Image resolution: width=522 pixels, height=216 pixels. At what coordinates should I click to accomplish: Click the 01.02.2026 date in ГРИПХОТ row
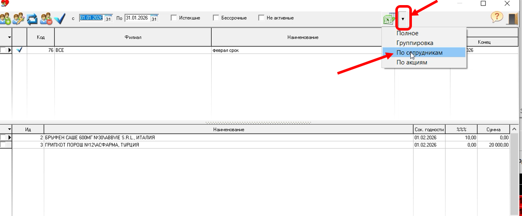coord(429,145)
